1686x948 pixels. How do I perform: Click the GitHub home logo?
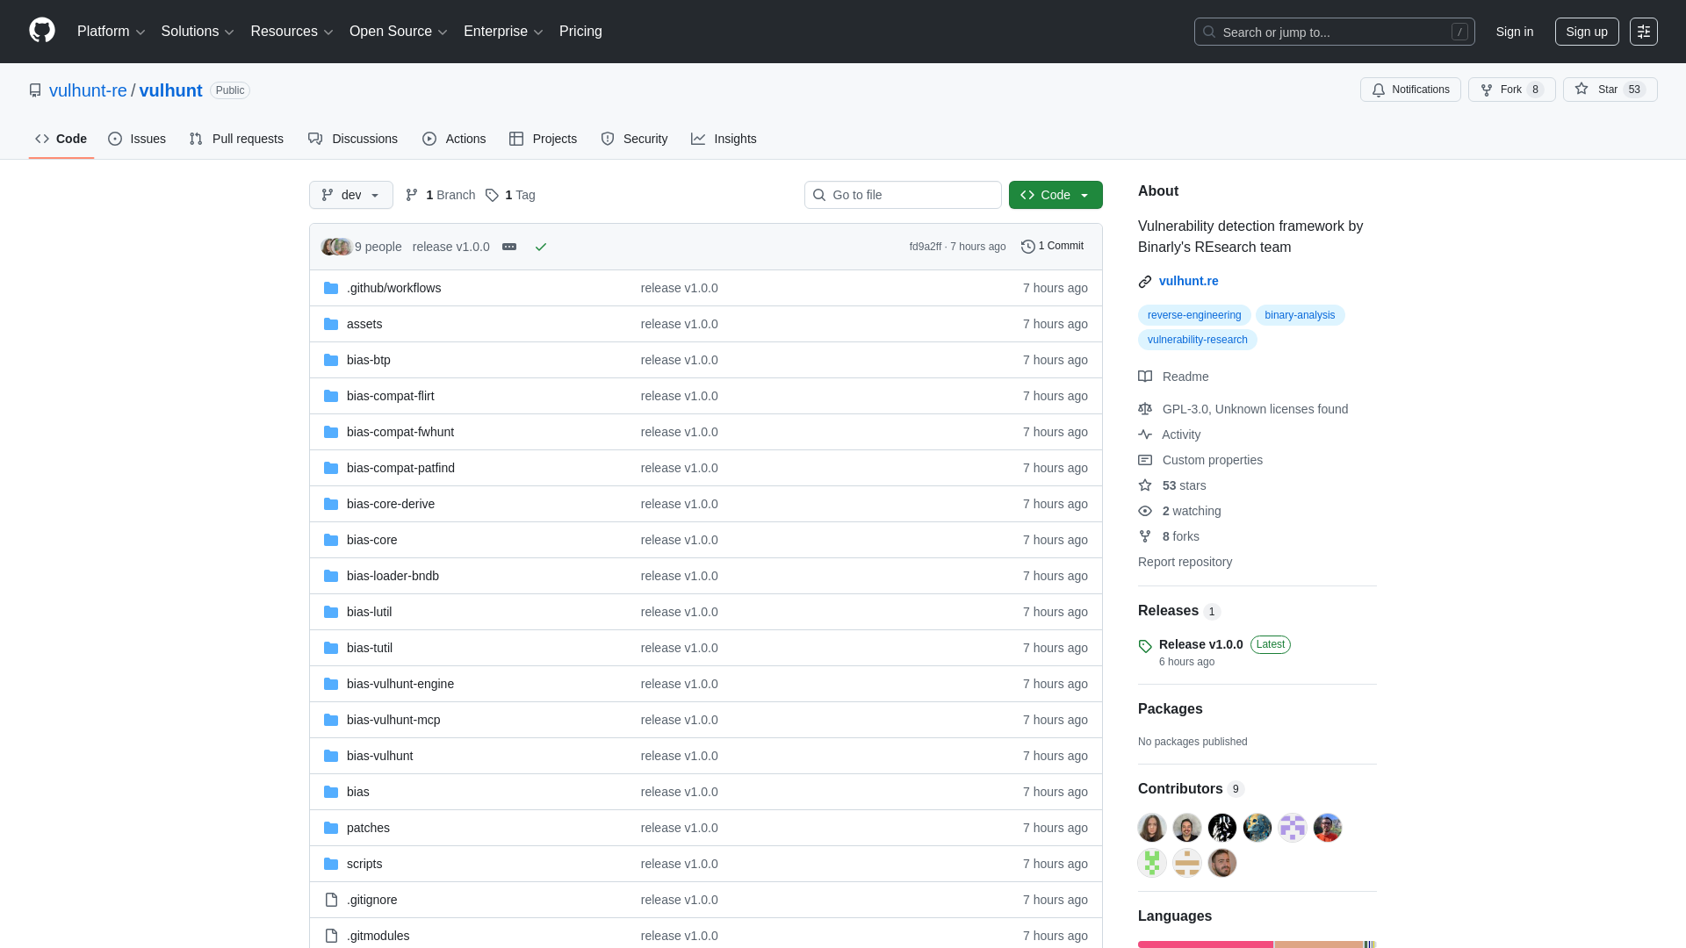(x=40, y=31)
